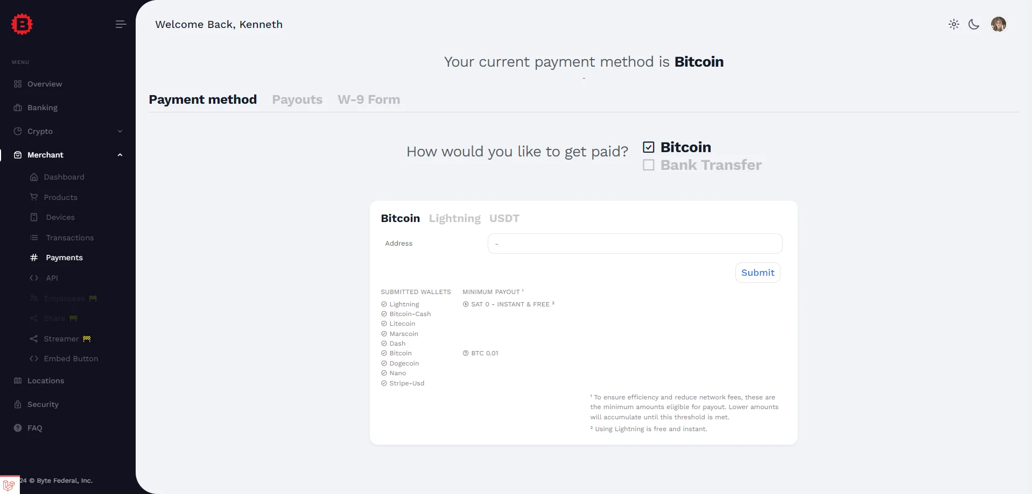Expand the Crypto menu chevron
This screenshot has height=494, width=1032.
(x=120, y=131)
